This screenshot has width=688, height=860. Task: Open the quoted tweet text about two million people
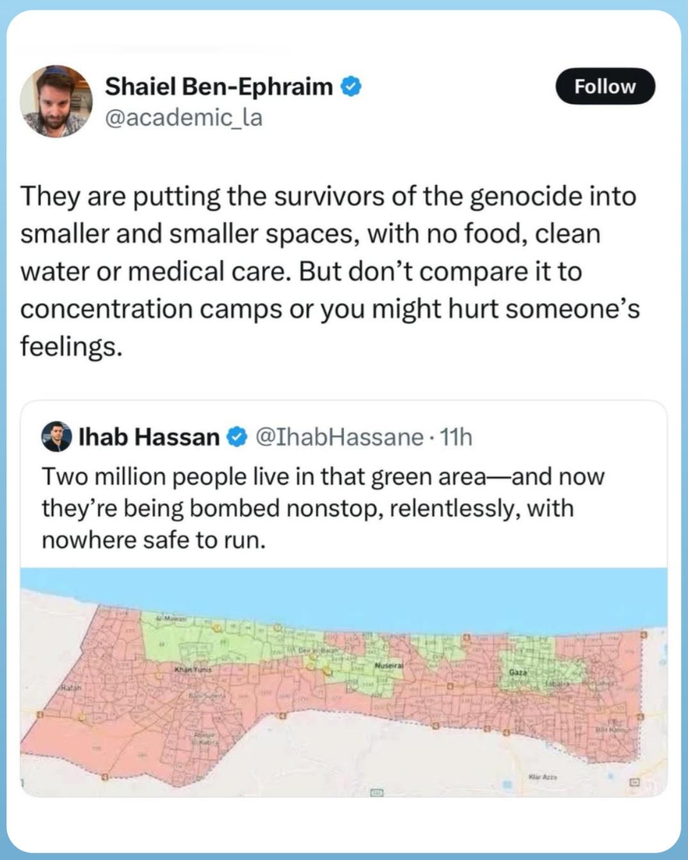point(323,508)
